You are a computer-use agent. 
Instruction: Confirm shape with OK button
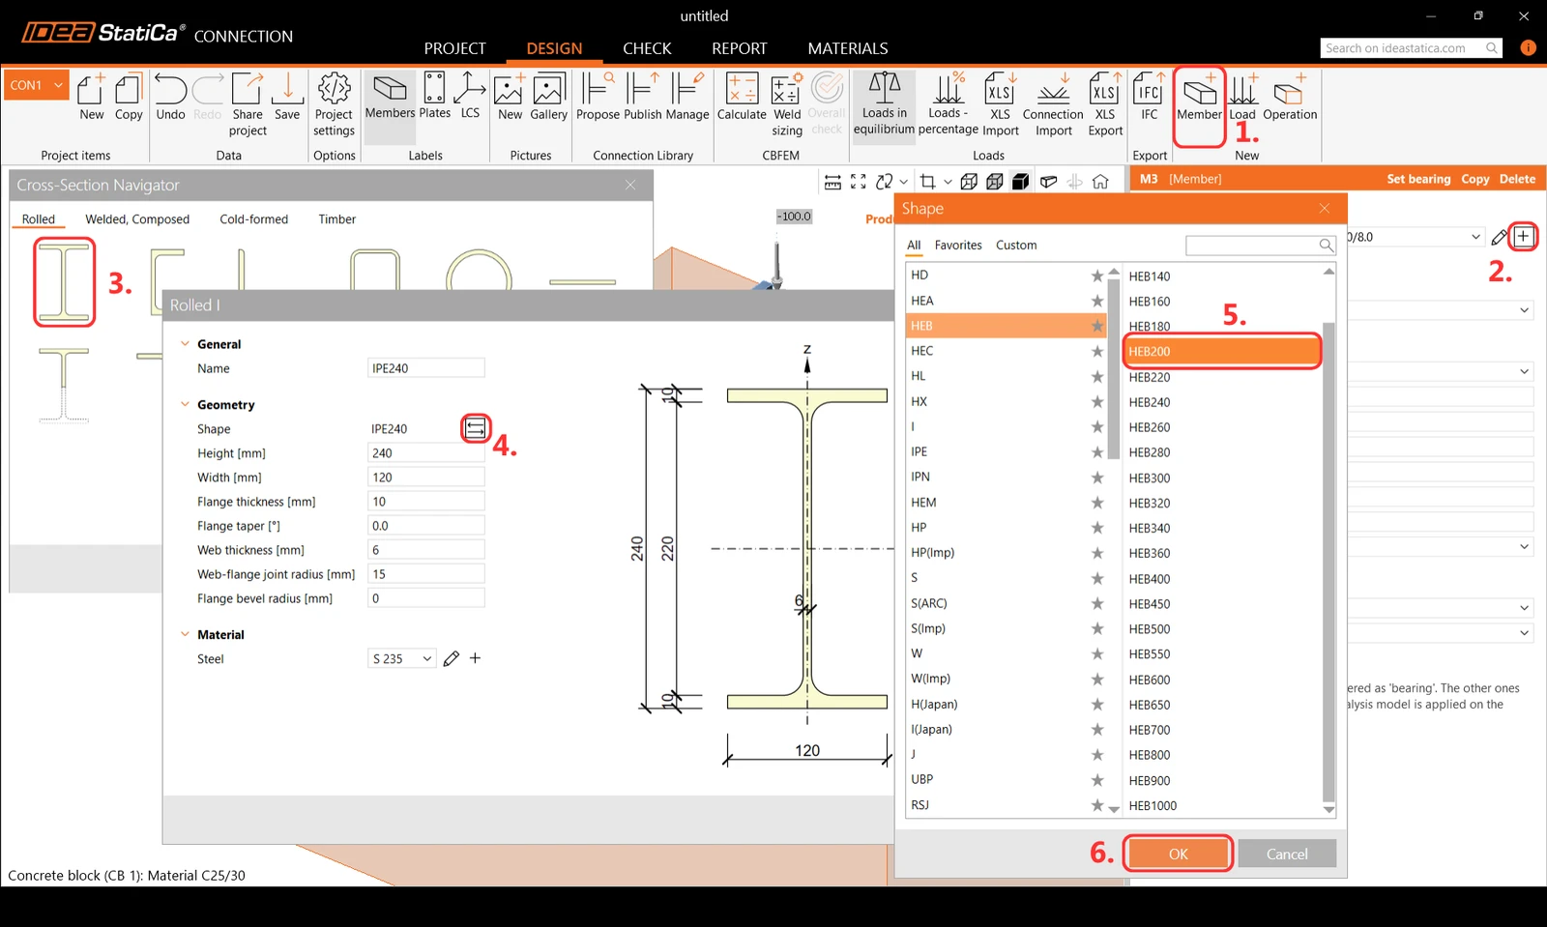[x=1179, y=854]
